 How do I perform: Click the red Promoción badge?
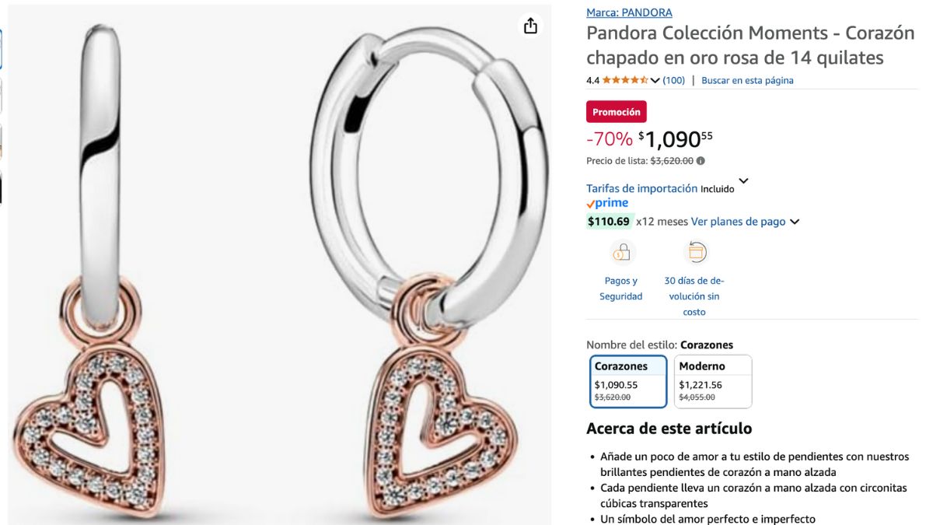click(617, 112)
